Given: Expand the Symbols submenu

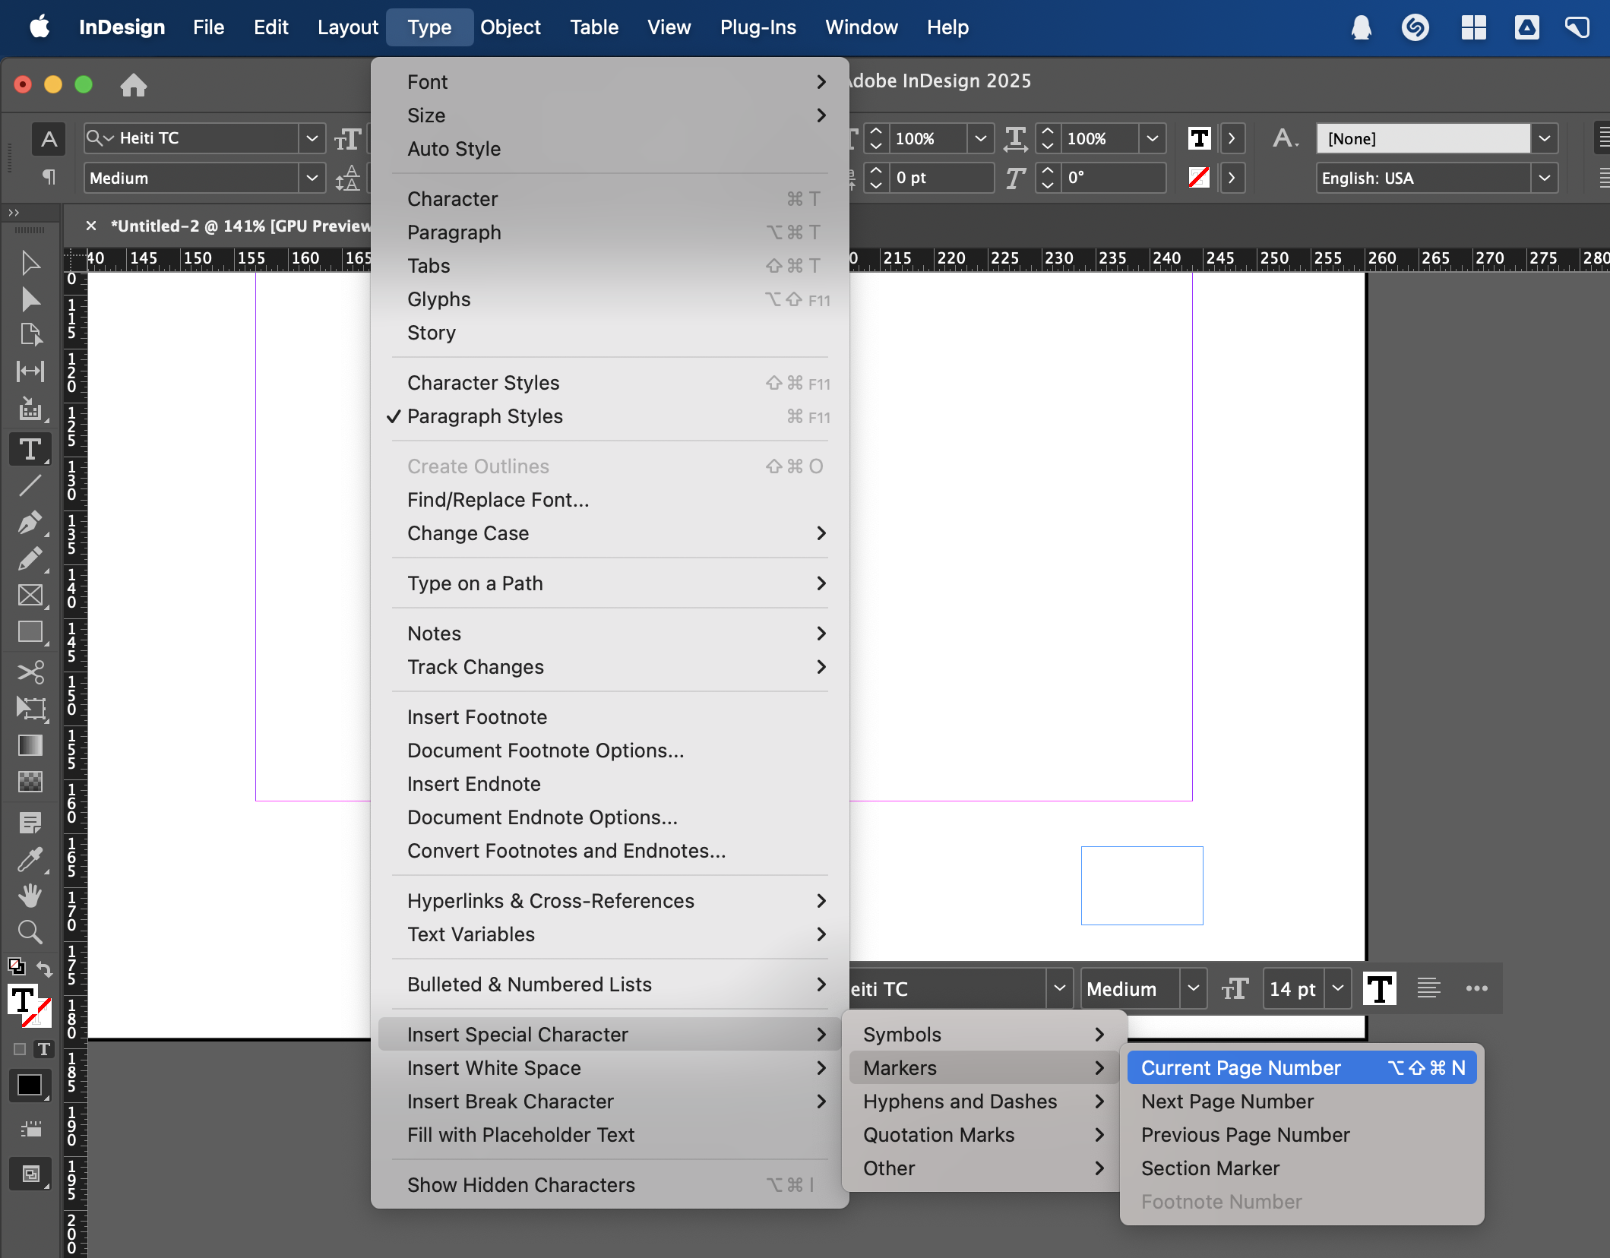Looking at the screenshot, I should (983, 1035).
